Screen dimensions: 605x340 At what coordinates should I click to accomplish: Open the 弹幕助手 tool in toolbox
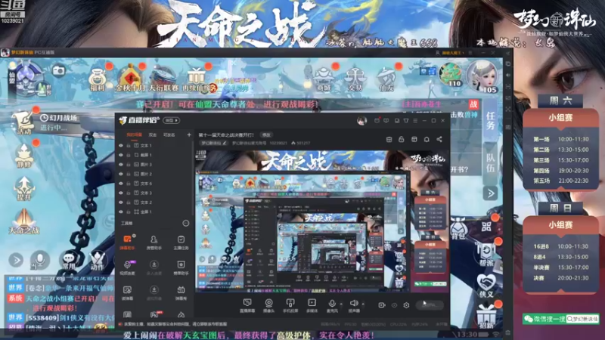click(127, 243)
